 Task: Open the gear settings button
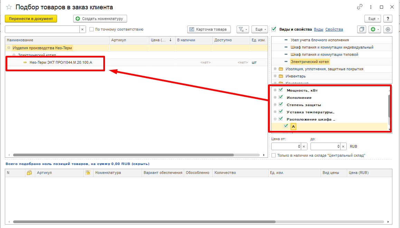click(x=388, y=29)
